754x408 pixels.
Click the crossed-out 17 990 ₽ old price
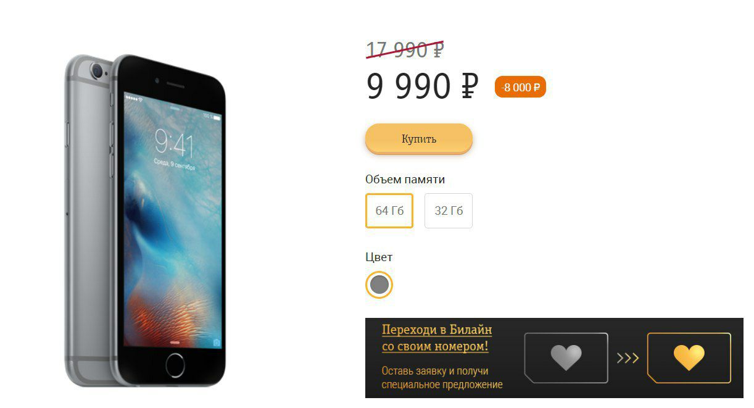coord(405,49)
